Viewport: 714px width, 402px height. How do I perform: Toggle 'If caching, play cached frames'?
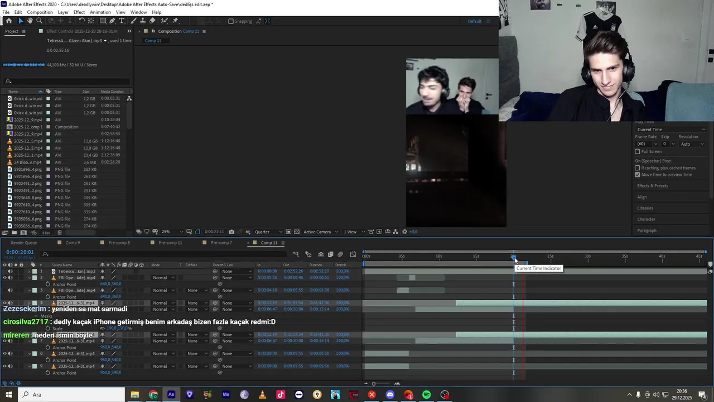point(638,168)
